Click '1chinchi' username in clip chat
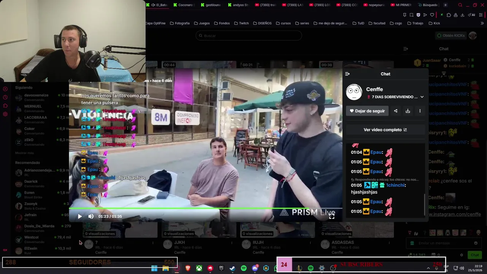 (x=395, y=185)
